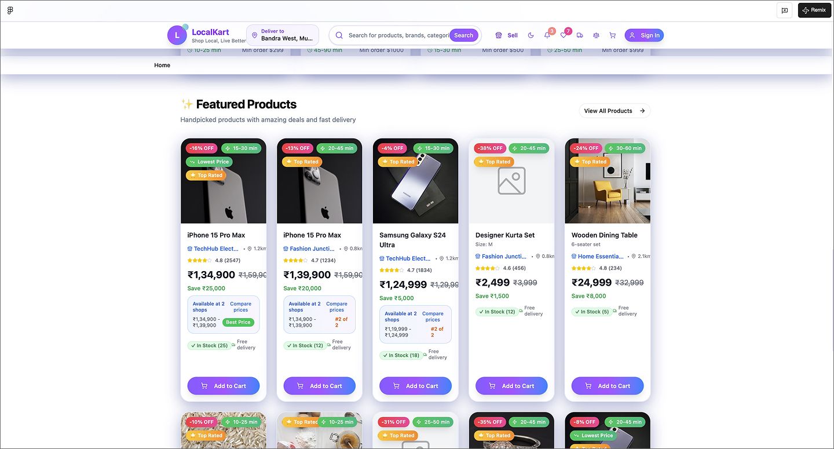
Task: Click Compare prices on Samsung Galaxy card
Action: click(433, 316)
